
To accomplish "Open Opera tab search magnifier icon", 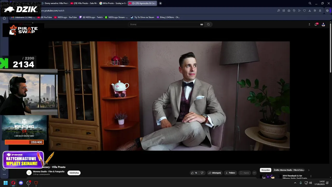I will 310,3.
